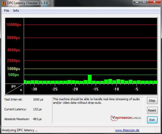The width and height of the screenshot is (162, 134).
Task: Open the www.thesycon.de link
Action: pos(127,130)
